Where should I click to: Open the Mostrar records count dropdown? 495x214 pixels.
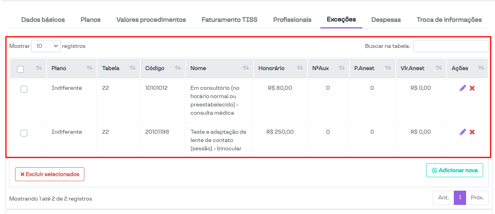tap(46, 46)
